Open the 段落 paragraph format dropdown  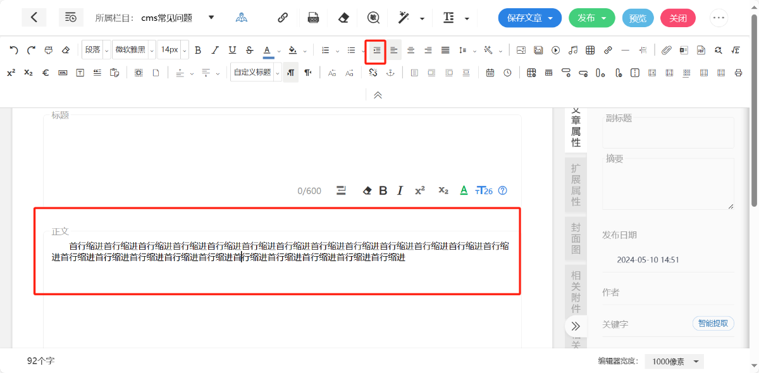96,51
